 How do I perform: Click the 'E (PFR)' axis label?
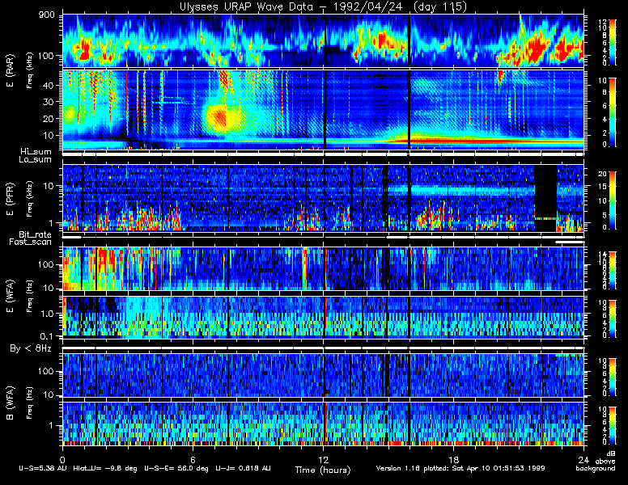10,199
